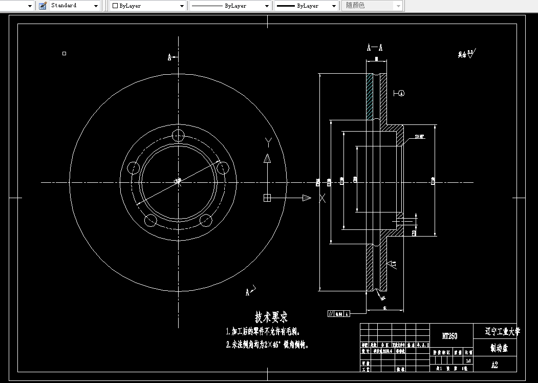Select the note 1.加工后的零件不允许有毛刺

click(x=264, y=331)
